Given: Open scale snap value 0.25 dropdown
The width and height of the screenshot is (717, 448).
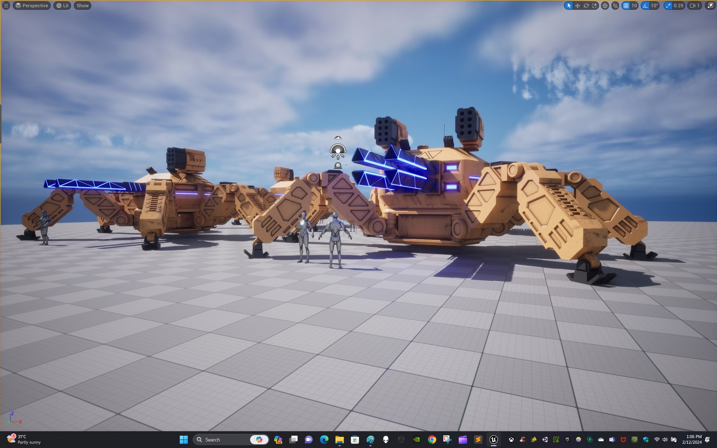Looking at the screenshot, I should point(679,5).
